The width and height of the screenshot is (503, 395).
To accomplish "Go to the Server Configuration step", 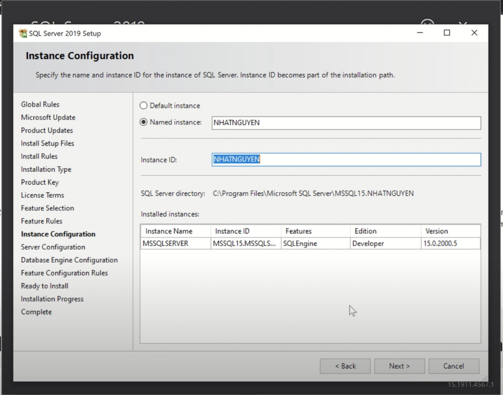I will coord(53,247).
